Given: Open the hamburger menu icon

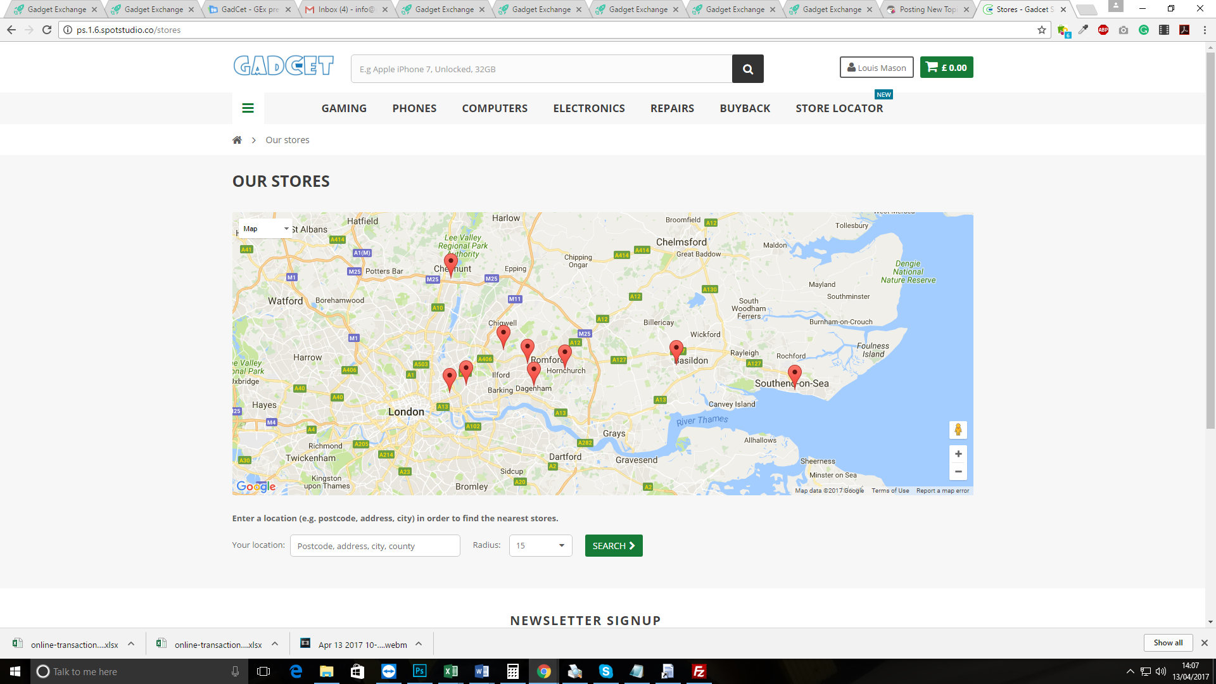Looking at the screenshot, I should coord(248,108).
